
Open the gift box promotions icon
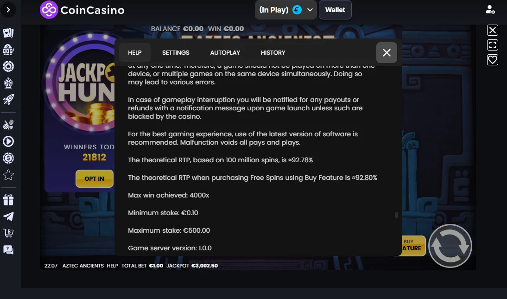tap(8, 200)
